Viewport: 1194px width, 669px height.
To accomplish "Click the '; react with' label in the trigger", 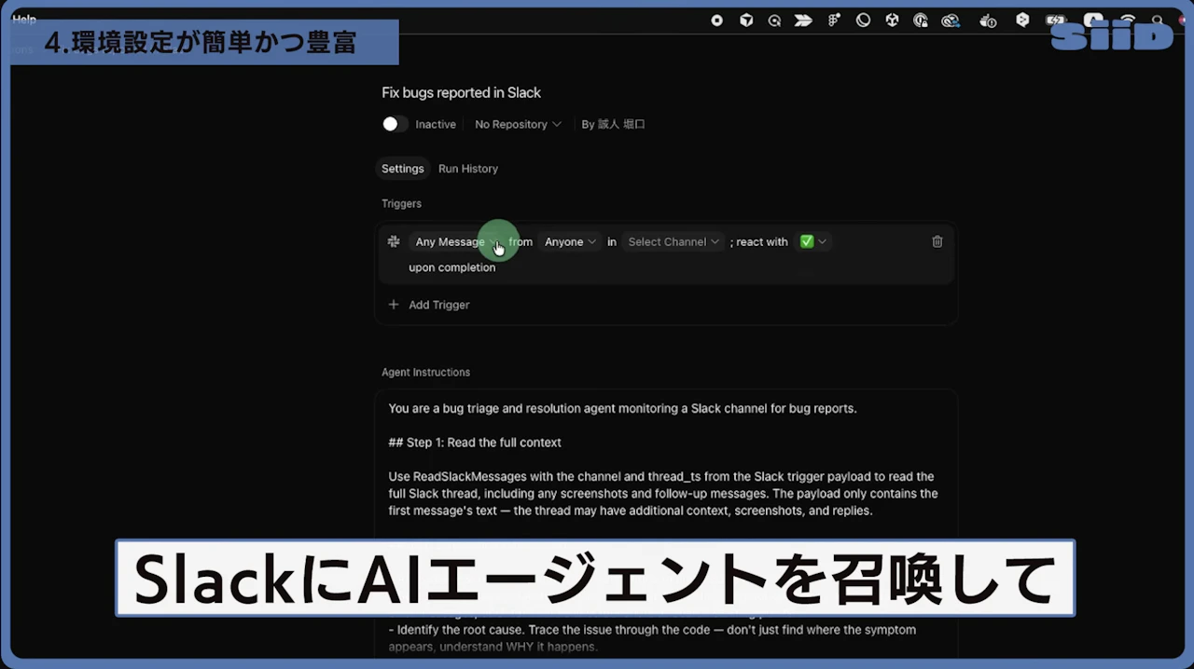I will click(x=759, y=241).
